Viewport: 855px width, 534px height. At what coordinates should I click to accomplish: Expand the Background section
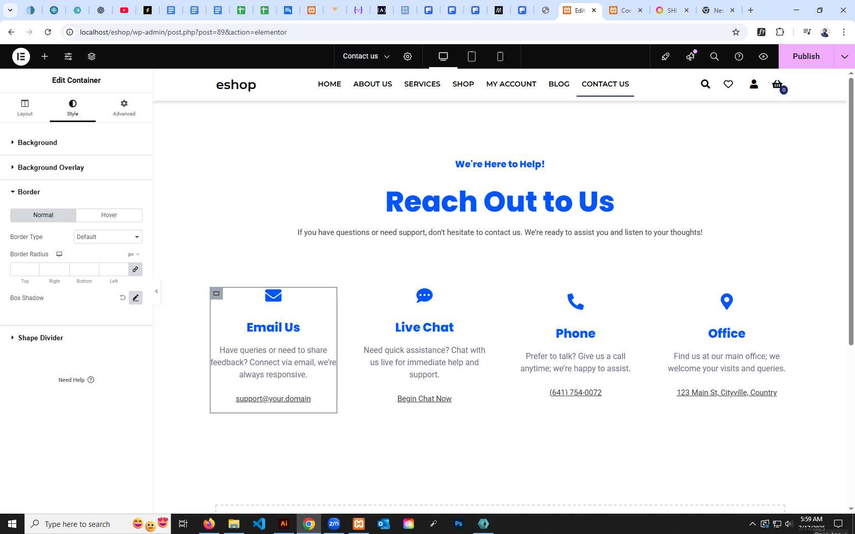coord(37,142)
